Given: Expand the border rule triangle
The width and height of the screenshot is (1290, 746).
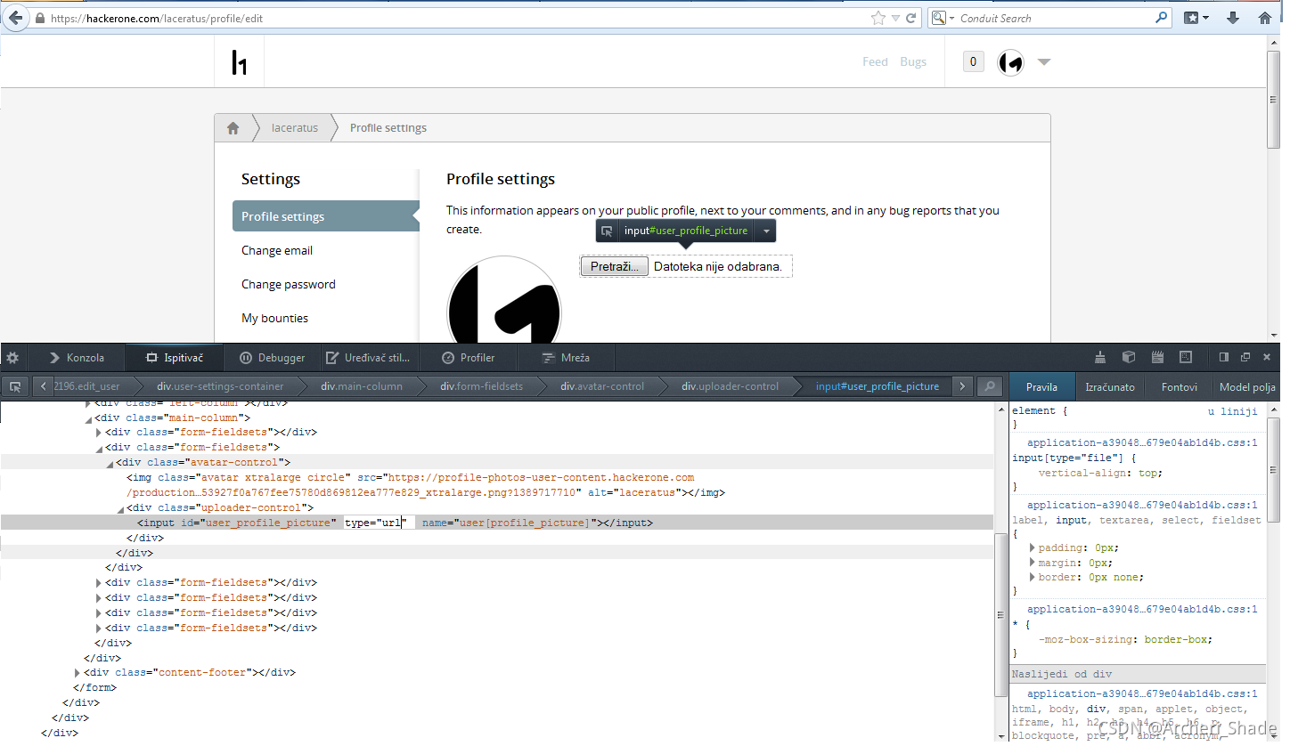Looking at the screenshot, I should 1033,577.
